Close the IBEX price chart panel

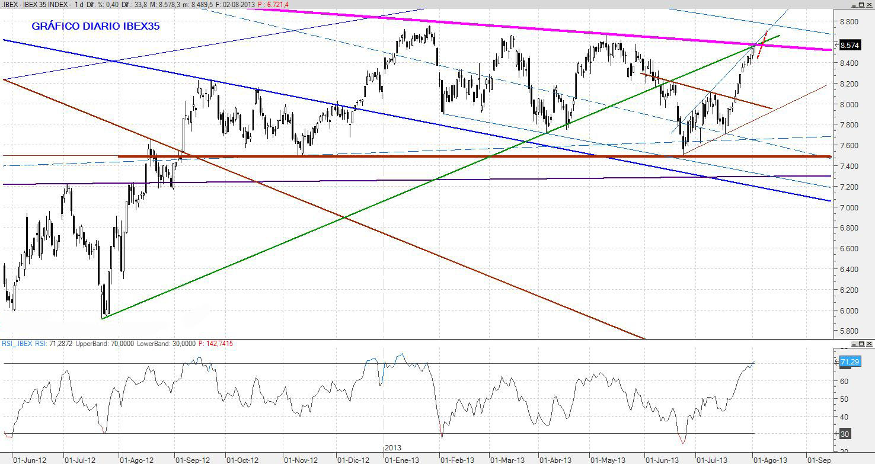click(869, 5)
